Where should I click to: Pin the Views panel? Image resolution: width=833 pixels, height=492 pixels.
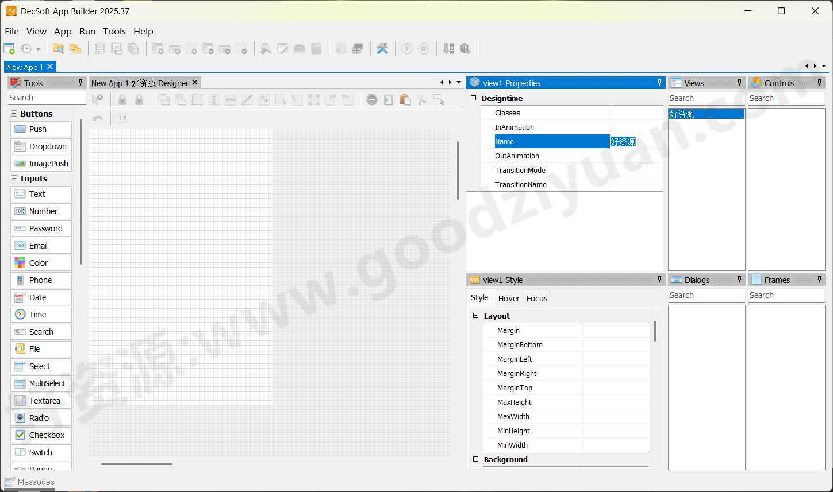coord(740,82)
